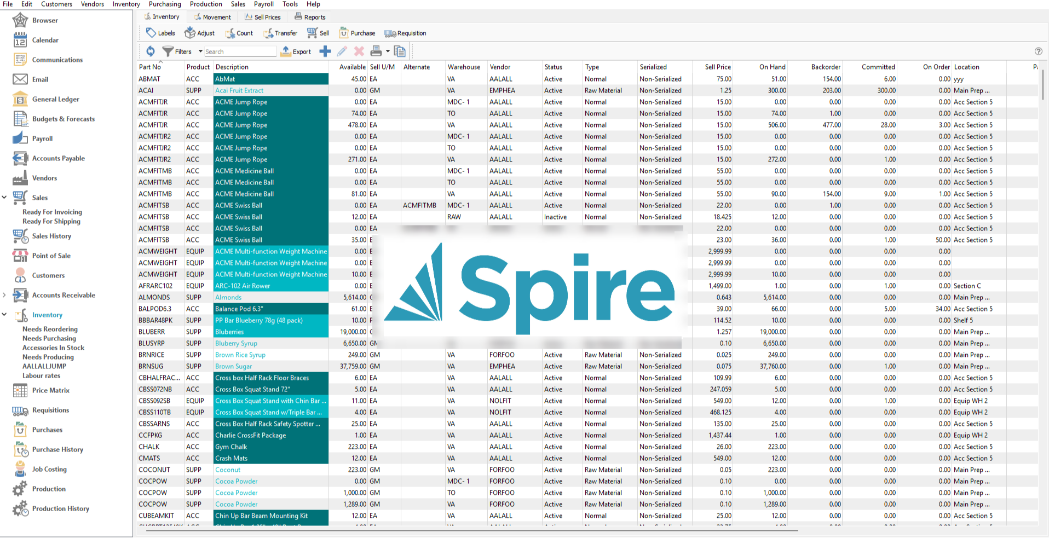Select the Acai Fruit Extract row
This screenshot has width=1049, height=538.
coord(587,90)
